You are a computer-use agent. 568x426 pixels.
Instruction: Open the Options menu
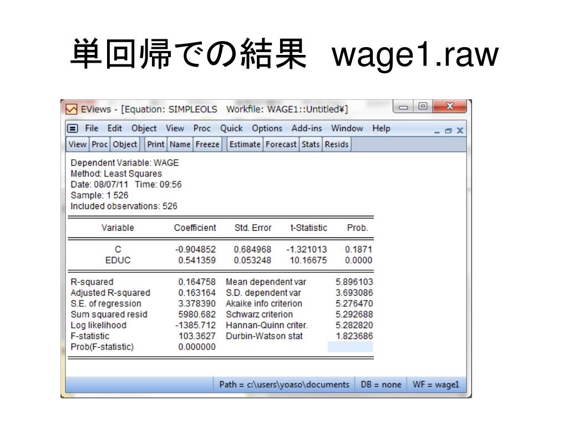click(267, 128)
